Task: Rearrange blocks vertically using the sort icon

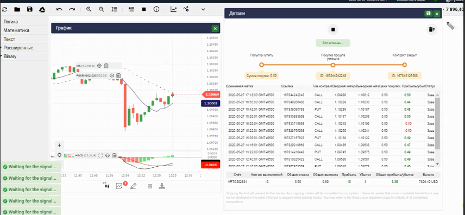Action: coord(114,9)
